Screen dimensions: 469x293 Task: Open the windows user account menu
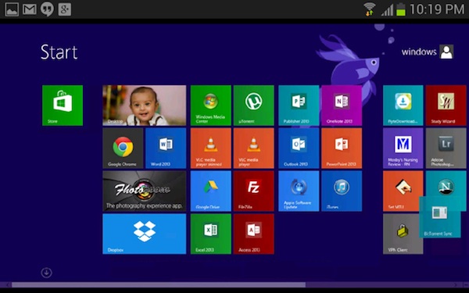coord(428,52)
